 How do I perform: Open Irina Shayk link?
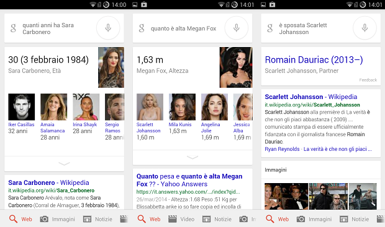coord(84,124)
